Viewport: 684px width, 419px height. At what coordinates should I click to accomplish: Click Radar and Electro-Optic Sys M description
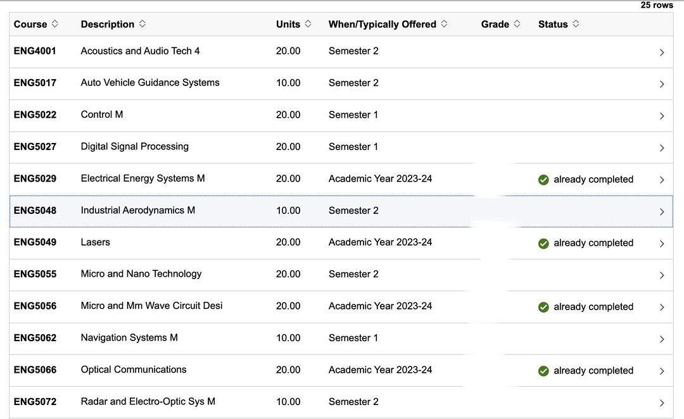click(148, 401)
